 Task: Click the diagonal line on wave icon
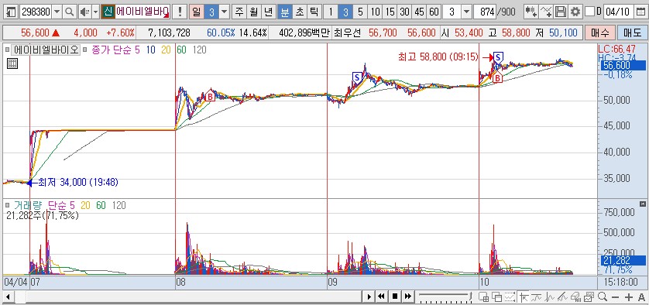562,296
